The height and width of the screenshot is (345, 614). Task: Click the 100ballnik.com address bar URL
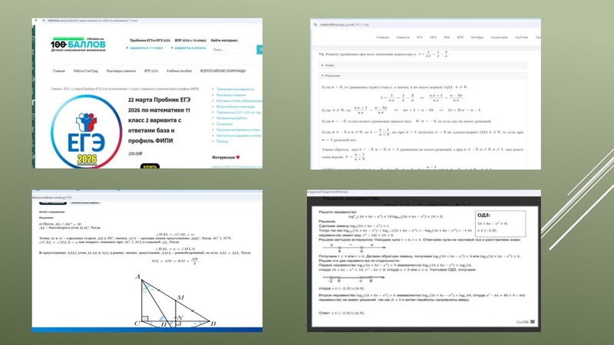pyautogui.click(x=92, y=21)
